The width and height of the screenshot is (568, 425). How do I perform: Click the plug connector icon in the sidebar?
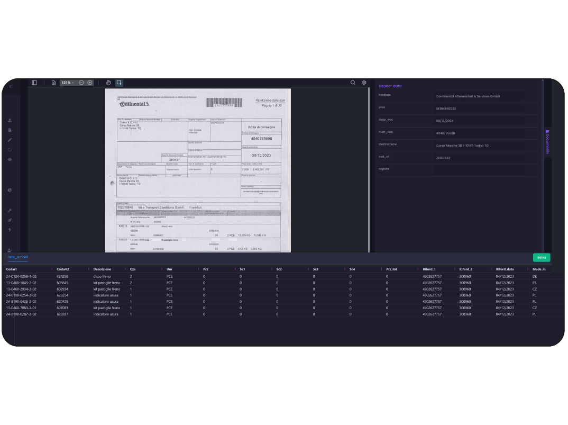[10, 220]
